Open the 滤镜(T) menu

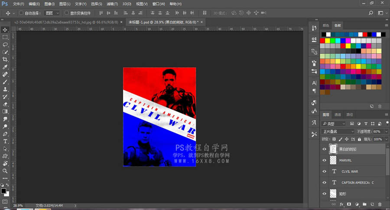tap(112, 4)
